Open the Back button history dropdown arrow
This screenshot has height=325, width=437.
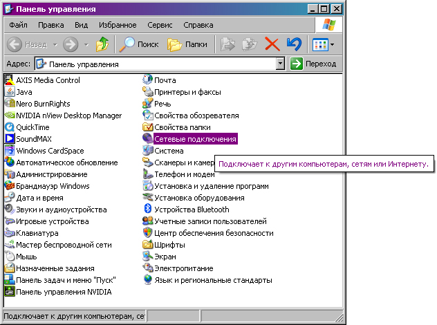tap(55, 44)
